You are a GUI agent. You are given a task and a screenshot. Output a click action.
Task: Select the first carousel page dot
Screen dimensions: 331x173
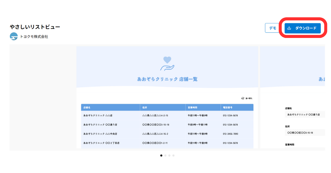tap(161, 155)
